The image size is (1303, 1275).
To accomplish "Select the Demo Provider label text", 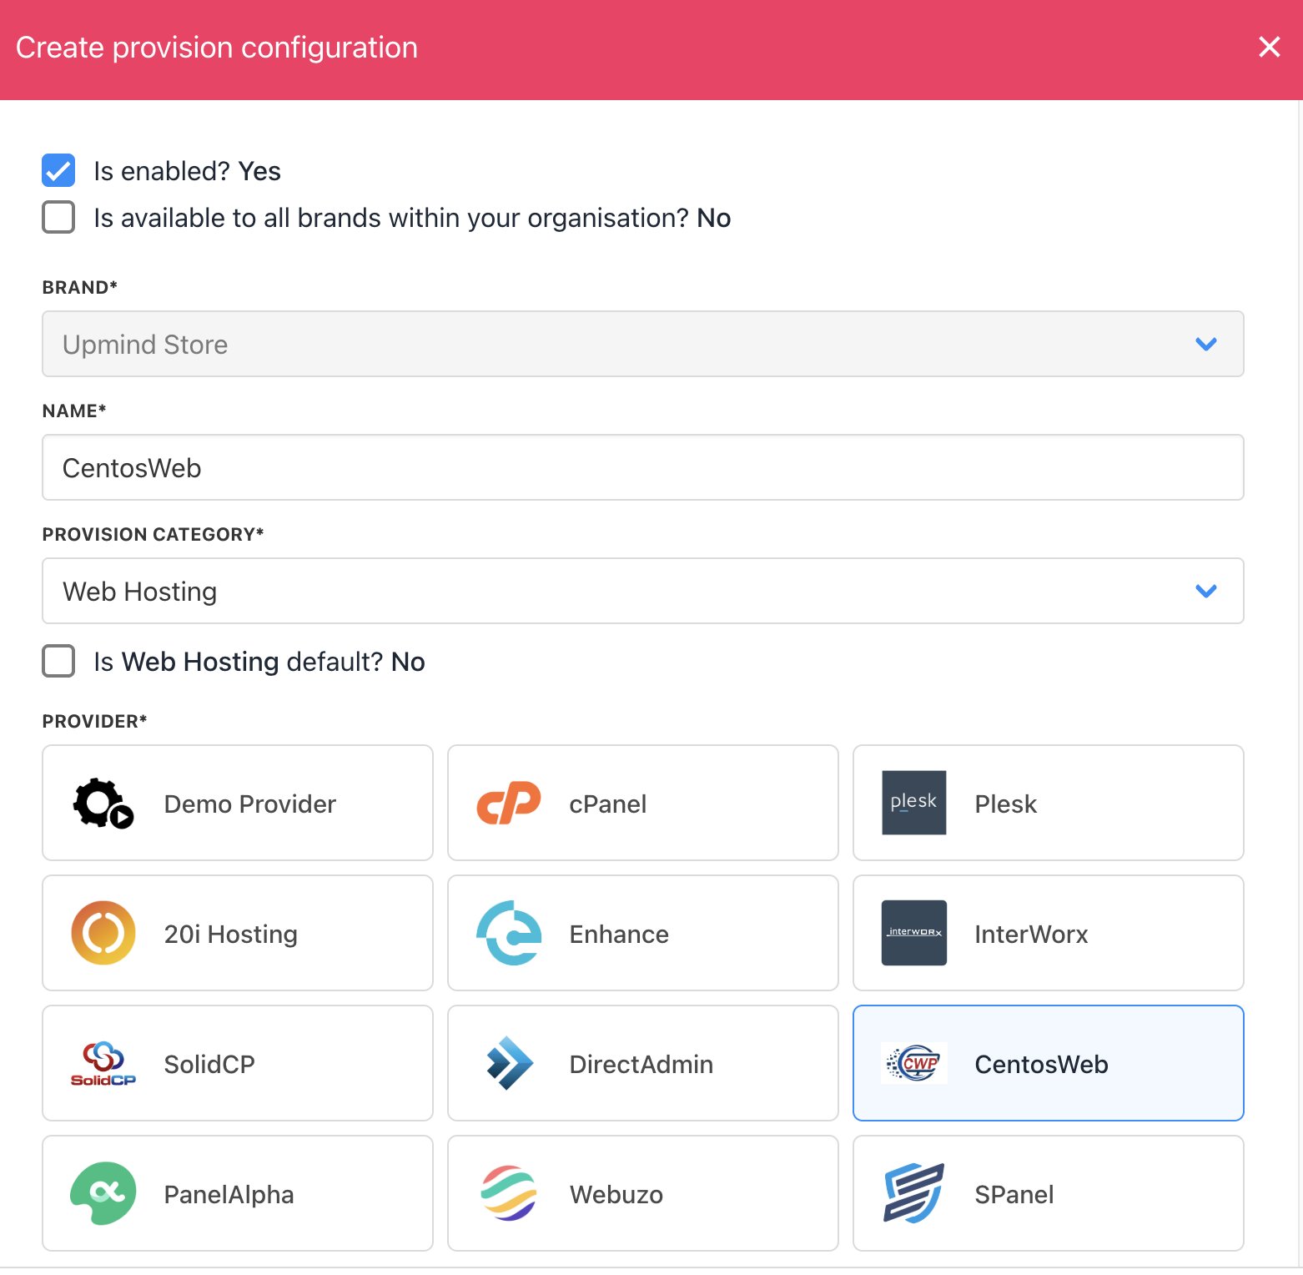I will (250, 804).
